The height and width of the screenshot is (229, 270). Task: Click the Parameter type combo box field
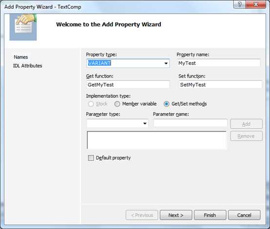pyautogui.click(x=117, y=123)
